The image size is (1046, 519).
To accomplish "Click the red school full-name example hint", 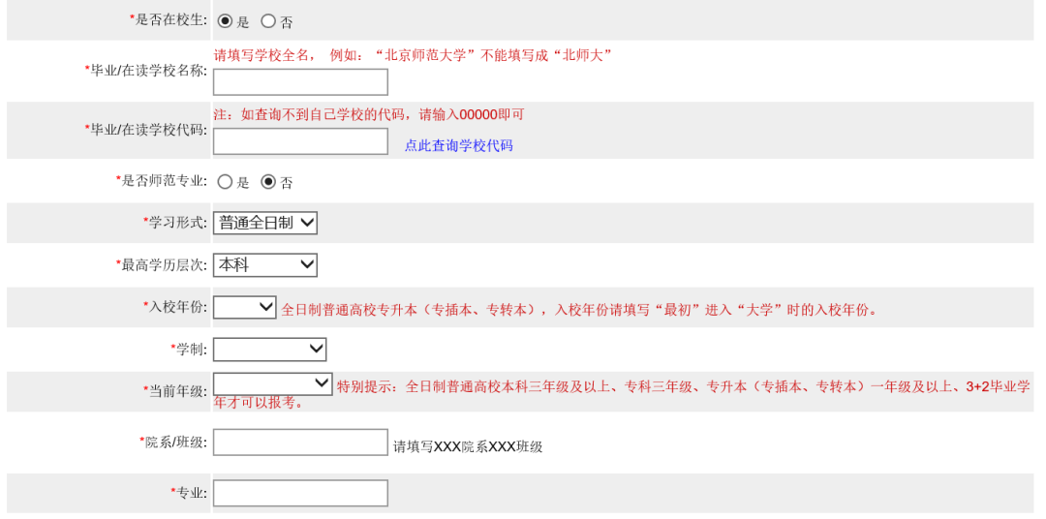I will [x=413, y=55].
